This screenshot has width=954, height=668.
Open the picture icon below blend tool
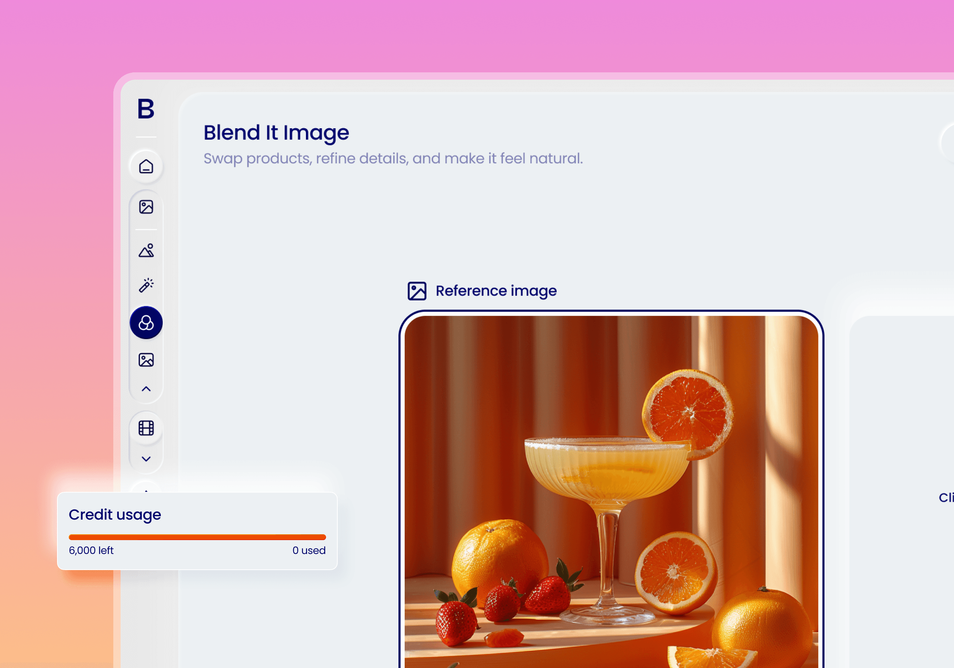tap(146, 360)
